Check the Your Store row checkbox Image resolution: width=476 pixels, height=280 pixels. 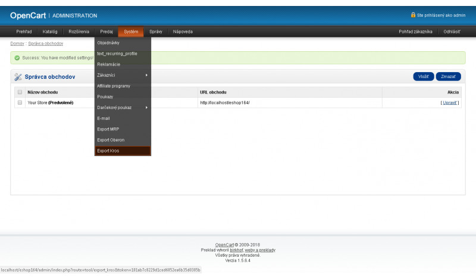point(20,102)
